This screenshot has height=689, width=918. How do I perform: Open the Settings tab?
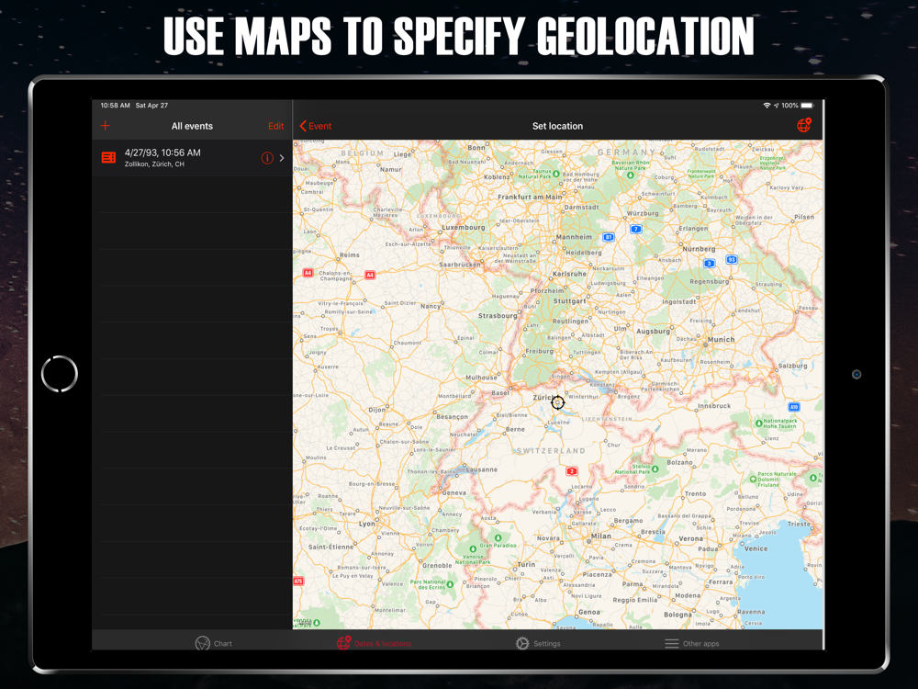(538, 643)
